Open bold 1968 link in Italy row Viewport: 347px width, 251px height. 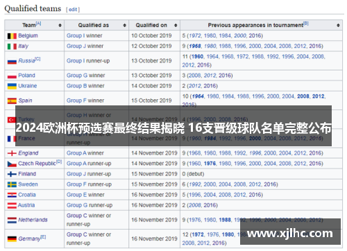coord(195,46)
